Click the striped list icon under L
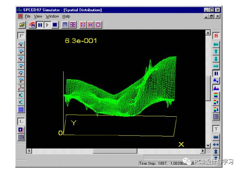 21,137
